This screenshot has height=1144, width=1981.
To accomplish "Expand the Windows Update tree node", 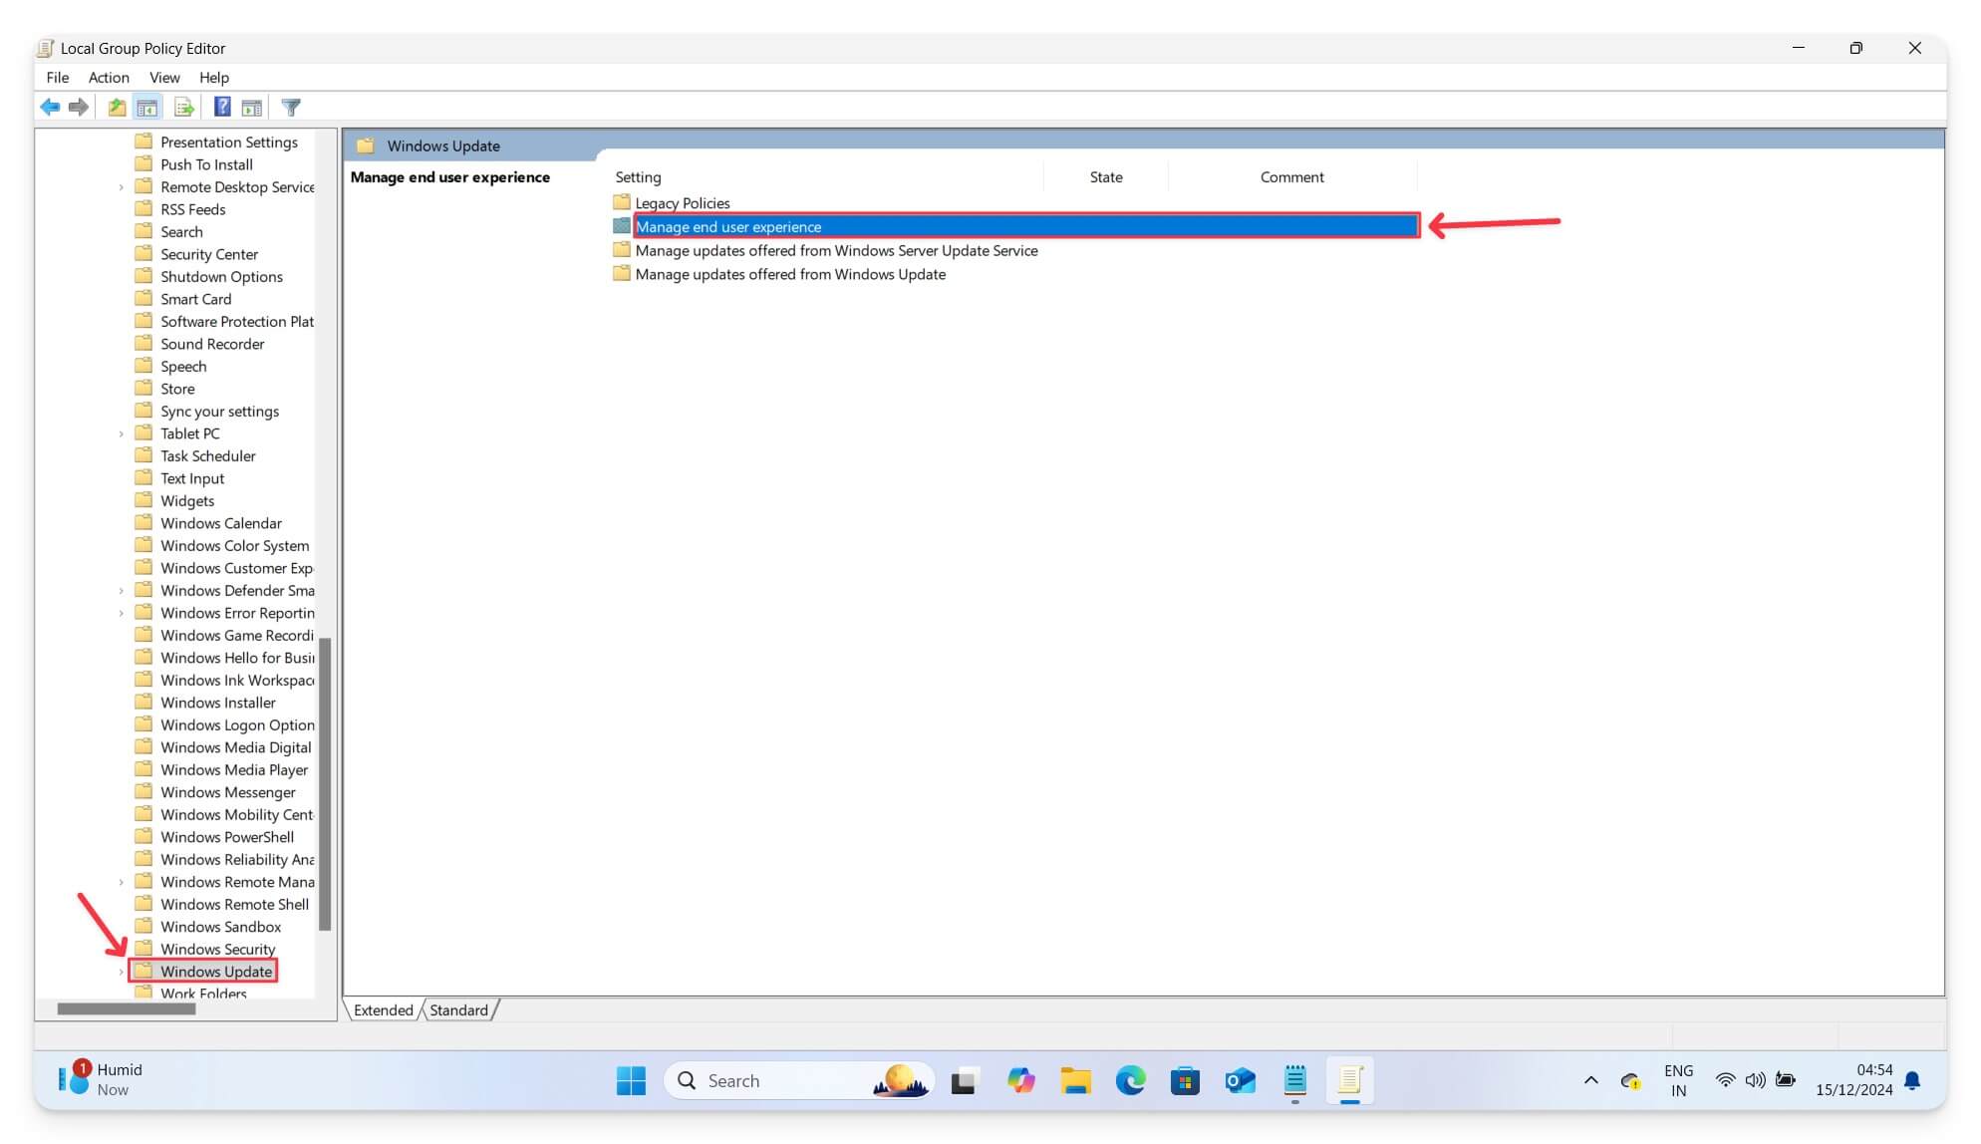I will point(122,972).
